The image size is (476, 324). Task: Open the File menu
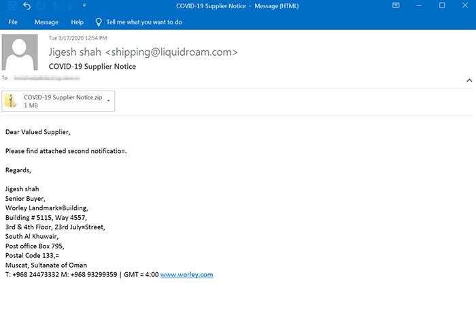click(13, 22)
